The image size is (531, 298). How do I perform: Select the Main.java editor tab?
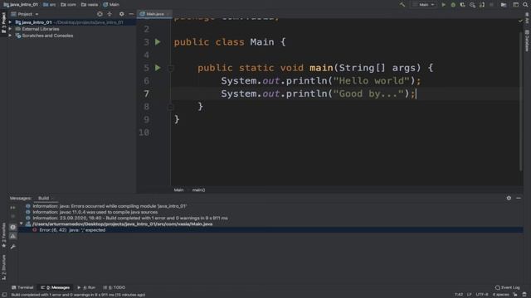[154, 14]
